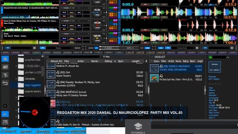Click music note icon of MUÉVELO (coro)
This screenshot has width=238, height=134.
[x=58, y=92]
